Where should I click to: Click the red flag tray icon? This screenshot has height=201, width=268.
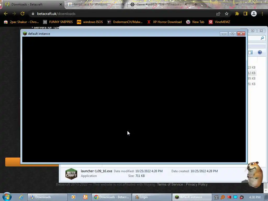[229, 197]
